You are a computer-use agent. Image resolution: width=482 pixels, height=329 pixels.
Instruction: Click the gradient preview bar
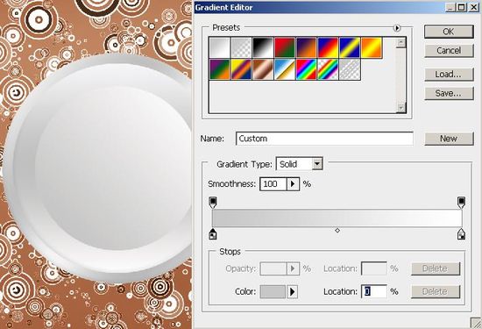pyautogui.click(x=337, y=218)
